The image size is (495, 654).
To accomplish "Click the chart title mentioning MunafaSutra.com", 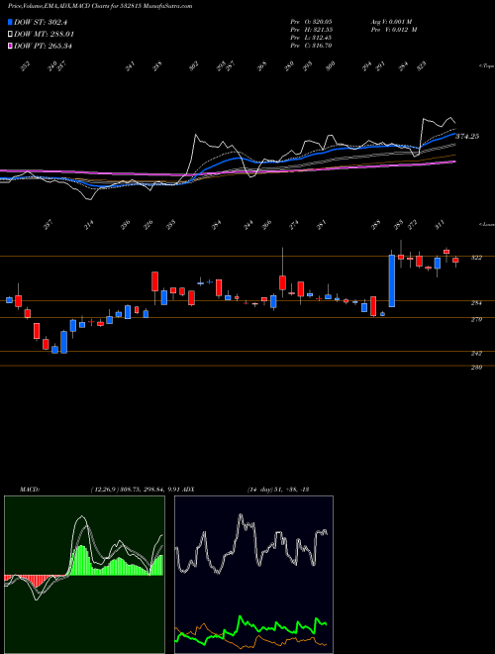I will pos(100,7).
